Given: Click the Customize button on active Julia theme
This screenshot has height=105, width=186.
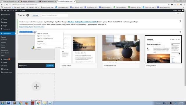Looking at the screenshot, I should tap(50, 66).
